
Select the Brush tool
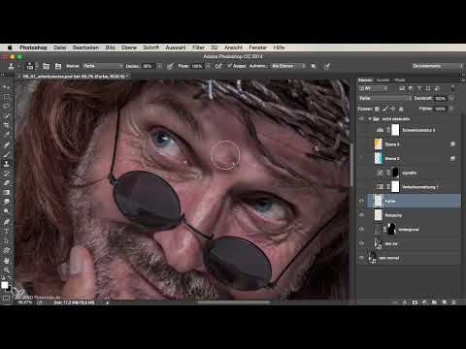6,154
